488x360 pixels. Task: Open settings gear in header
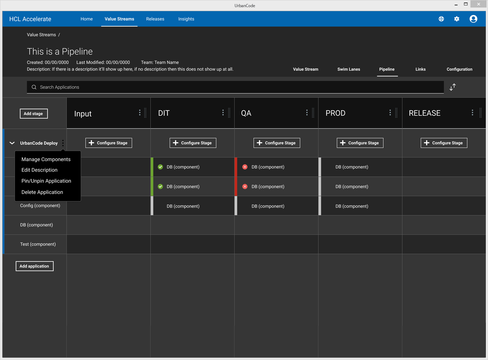(x=456, y=19)
